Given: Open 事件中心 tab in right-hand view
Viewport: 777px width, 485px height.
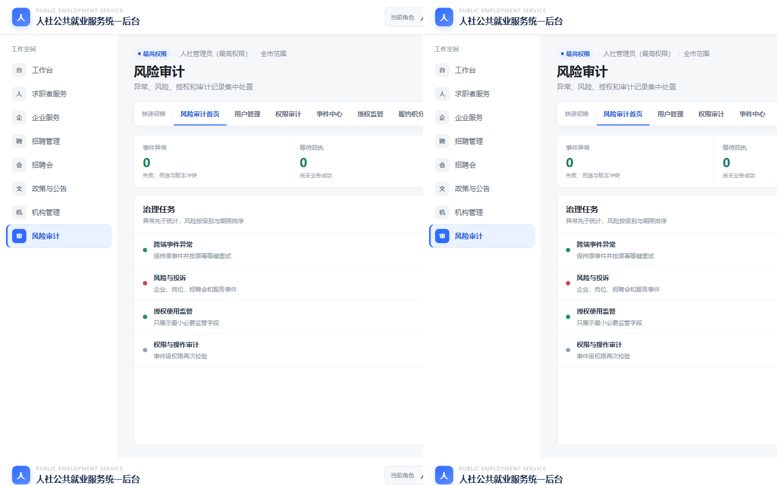Looking at the screenshot, I should [752, 114].
